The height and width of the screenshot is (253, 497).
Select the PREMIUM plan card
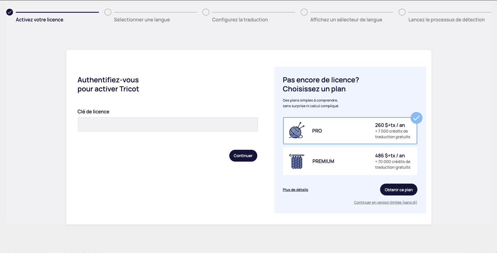point(350,161)
